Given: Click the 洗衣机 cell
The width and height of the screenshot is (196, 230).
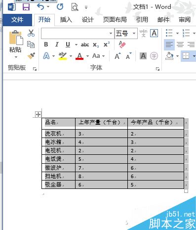Looking at the screenshot, I should click(58, 134).
